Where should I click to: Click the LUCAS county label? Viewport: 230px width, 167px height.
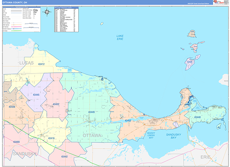[x=25, y=62]
